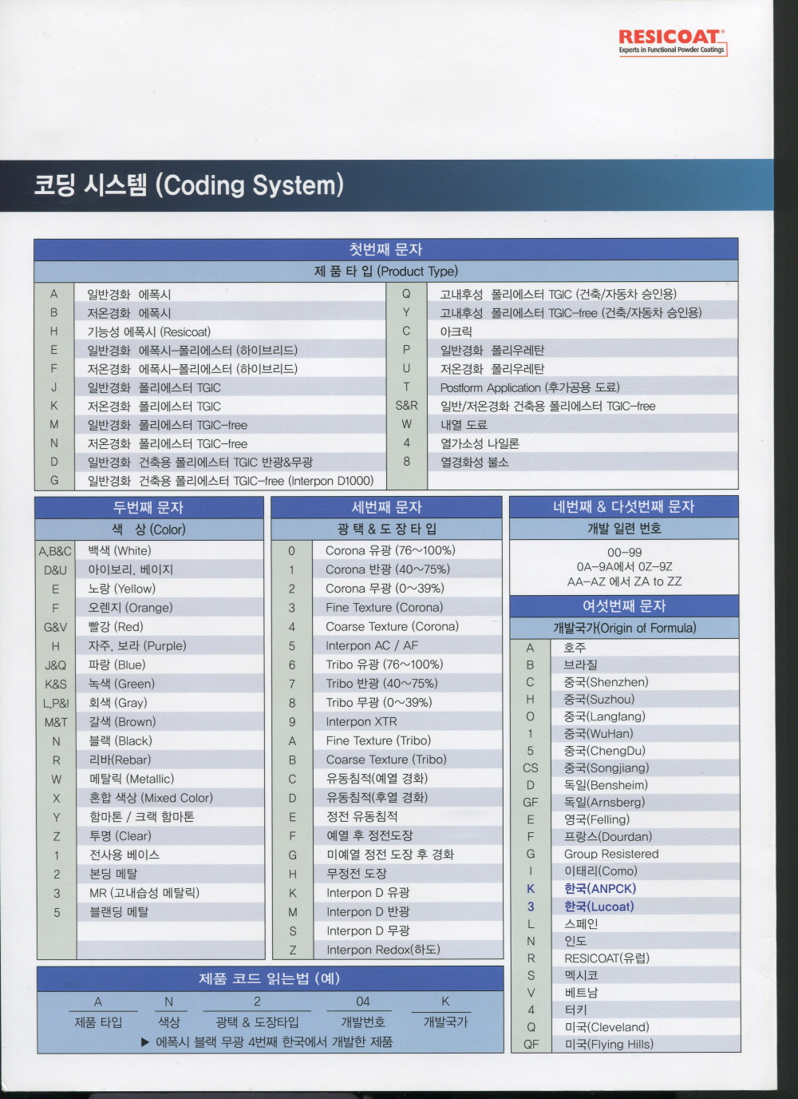Screen dimensions: 798x1099
Task: Select the 한국(ANPCK) row
Action: [x=600, y=889]
